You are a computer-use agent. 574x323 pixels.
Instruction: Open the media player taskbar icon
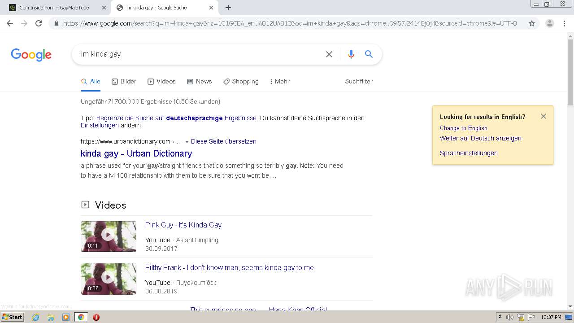pyautogui.click(x=66, y=317)
